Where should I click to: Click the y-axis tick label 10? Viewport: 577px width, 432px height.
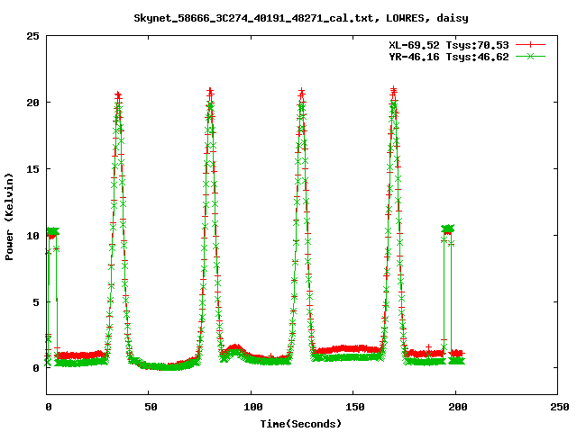coord(33,236)
